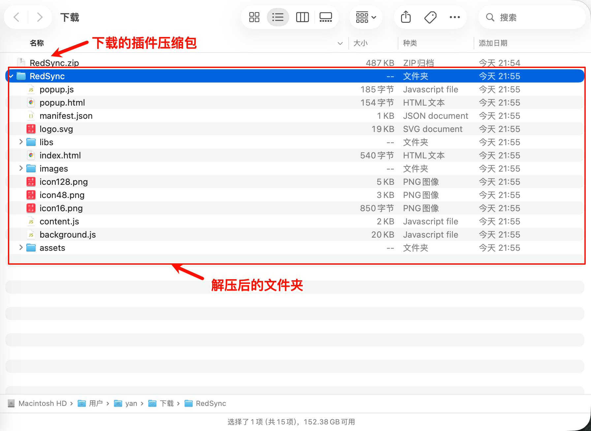The image size is (591, 431).
Task: Open the Tags editor icon
Action: click(430, 17)
